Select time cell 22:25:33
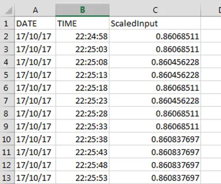221x184 pixels. pos(83,126)
